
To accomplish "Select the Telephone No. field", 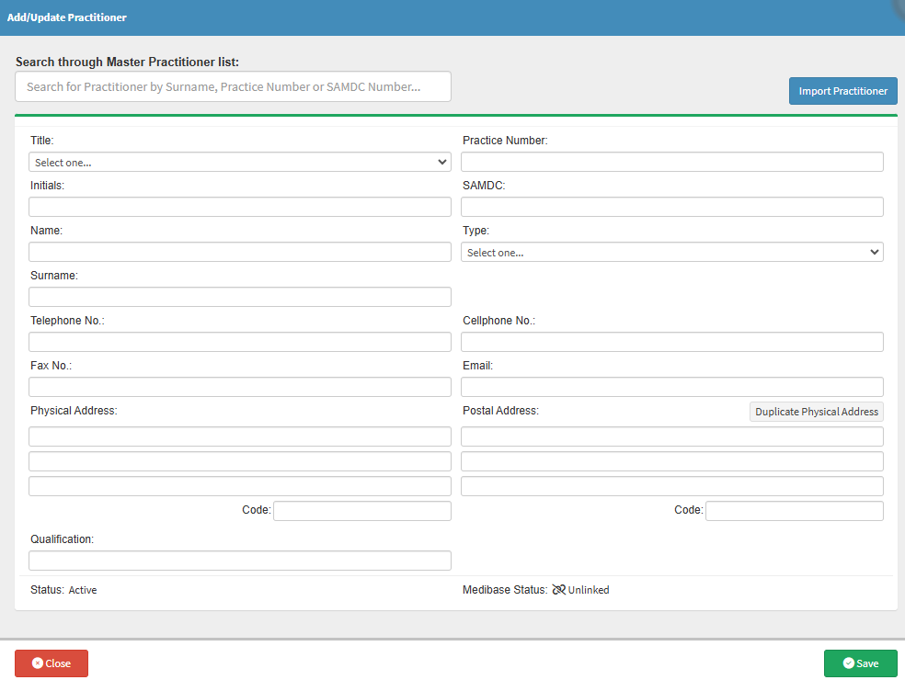I will pos(239,342).
